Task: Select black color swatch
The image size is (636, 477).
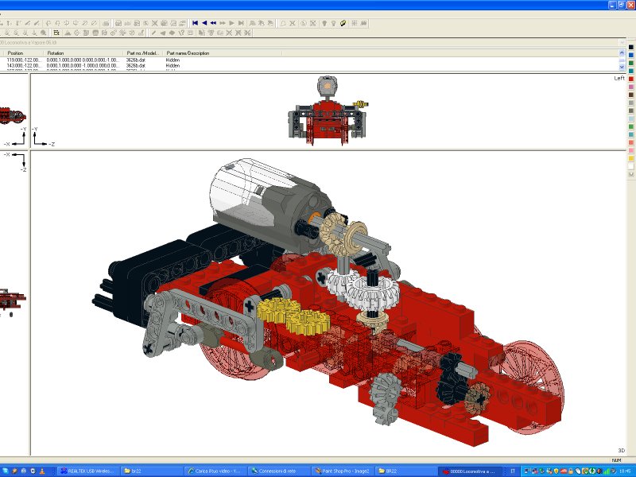Action: pos(630,47)
